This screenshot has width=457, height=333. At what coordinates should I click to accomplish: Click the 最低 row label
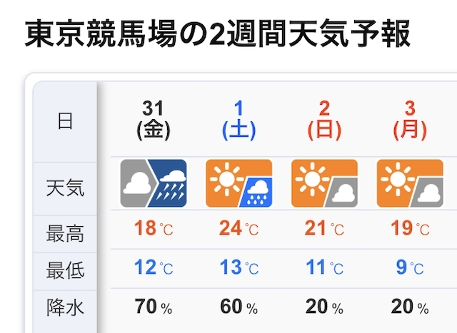coord(65,270)
